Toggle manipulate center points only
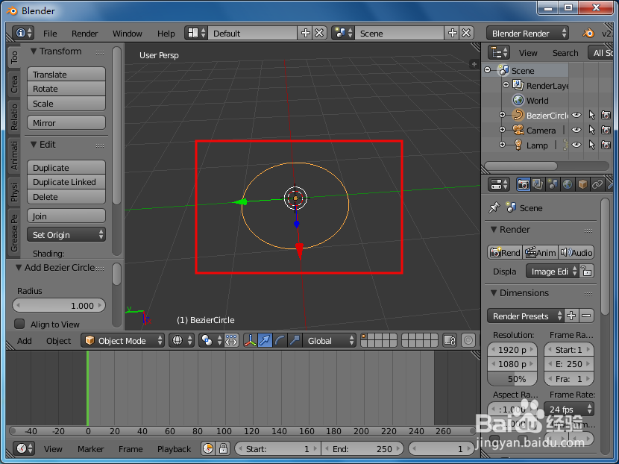This screenshot has width=619, height=464. (231, 340)
